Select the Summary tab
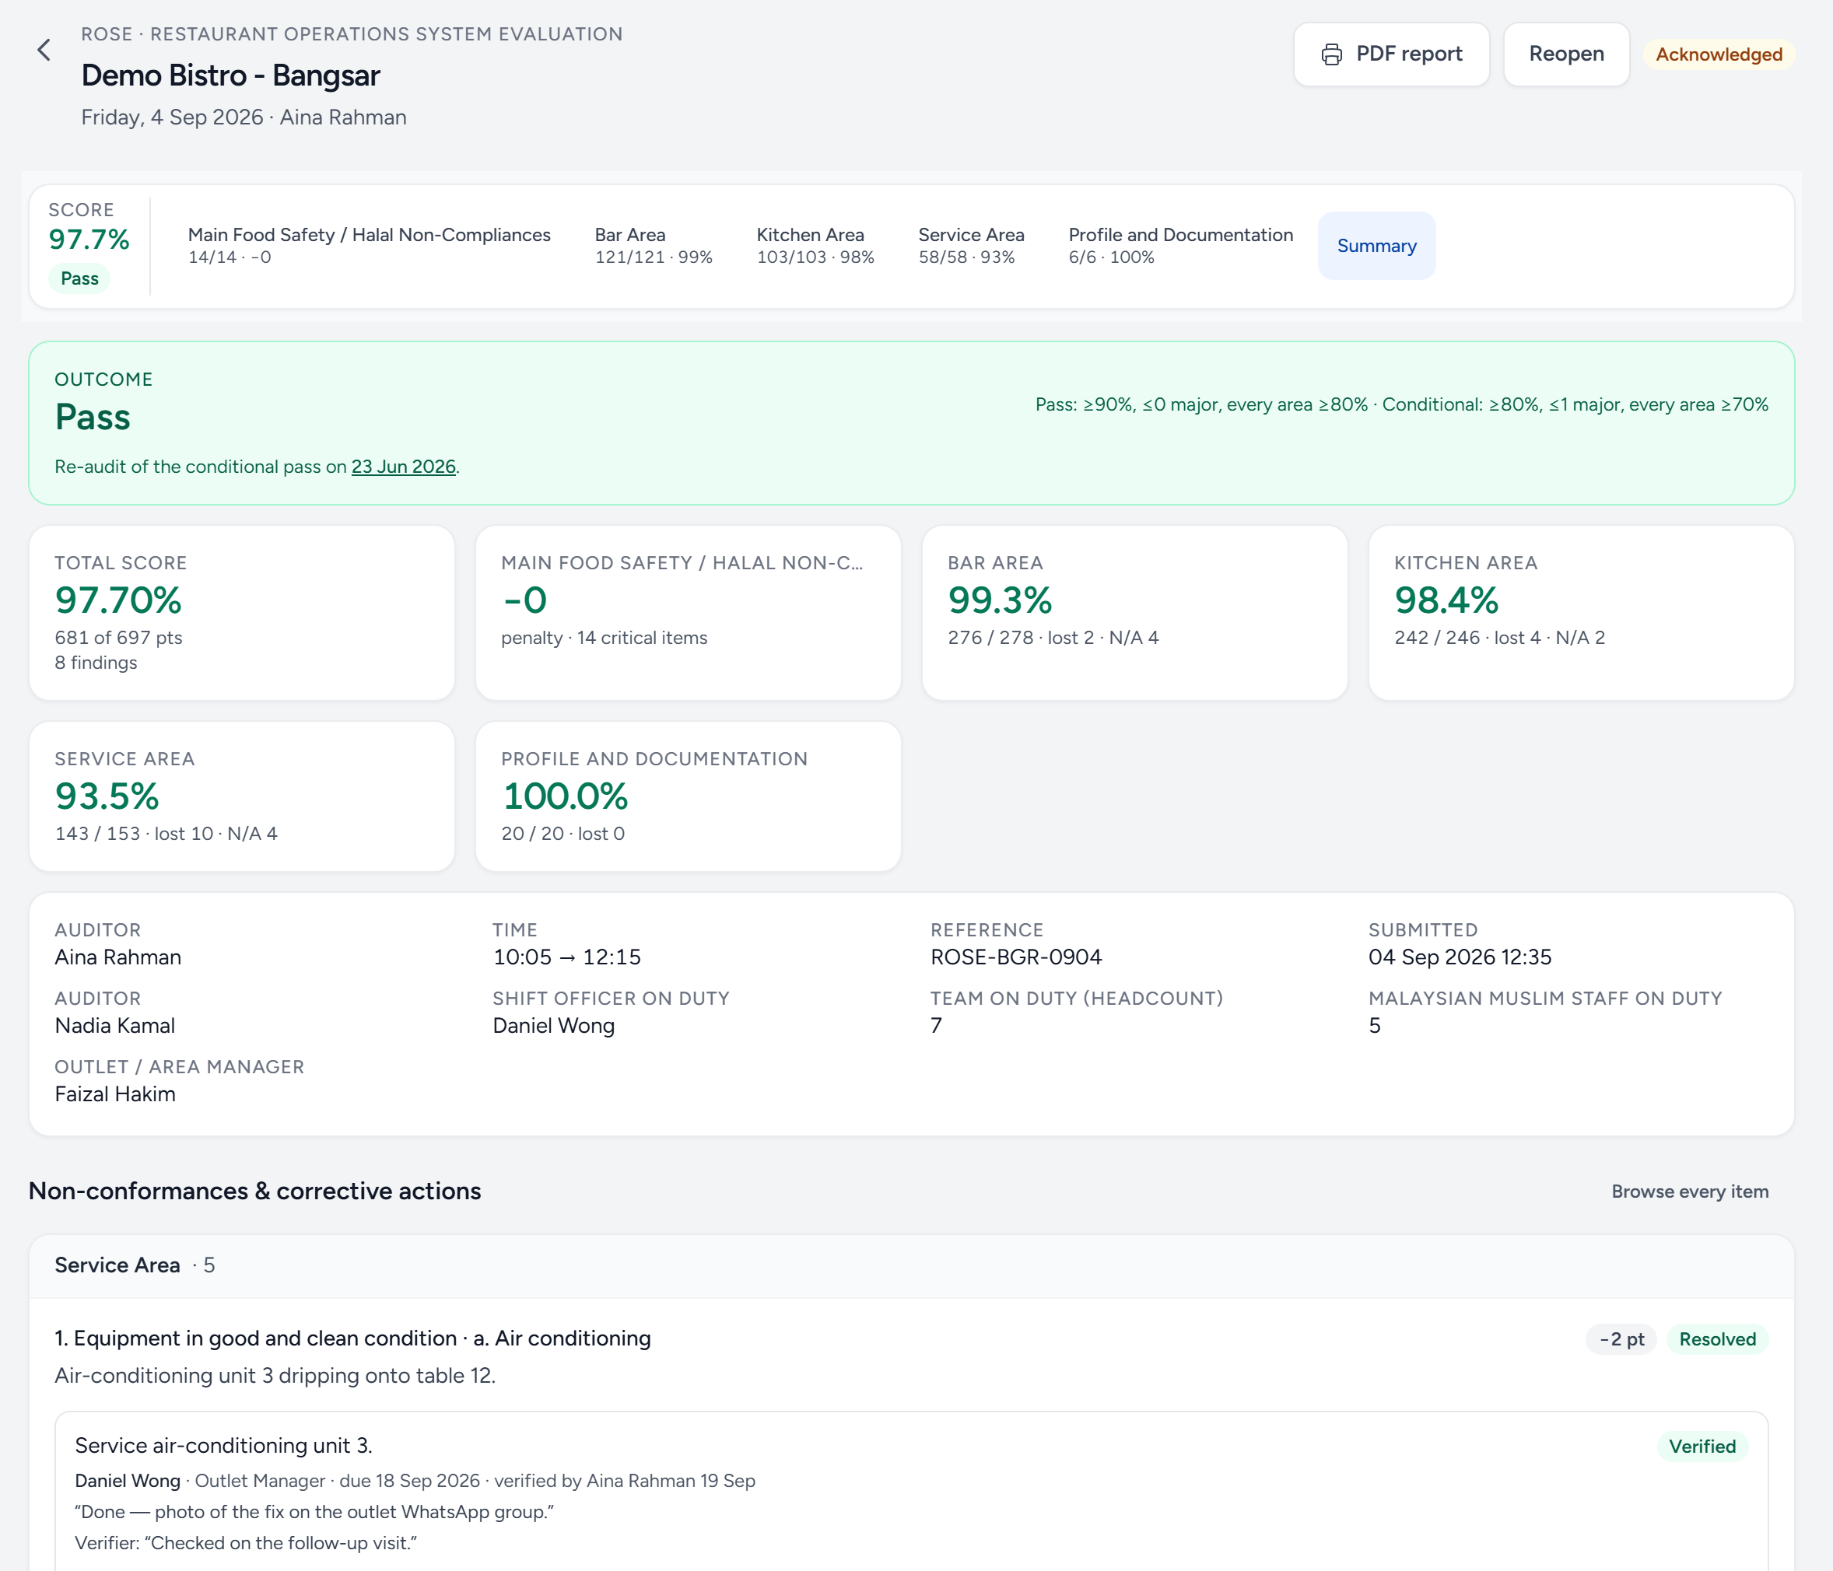Screen dimensions: 1833x1571 pos(1376,246)
